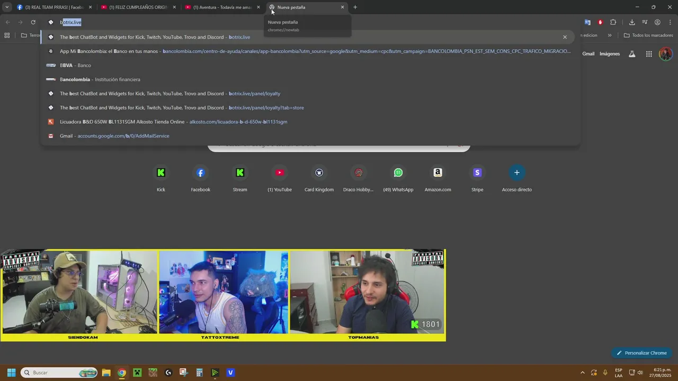
Task: Switch to Aventura YouTube tab
Action: click(x=222, y=7)
